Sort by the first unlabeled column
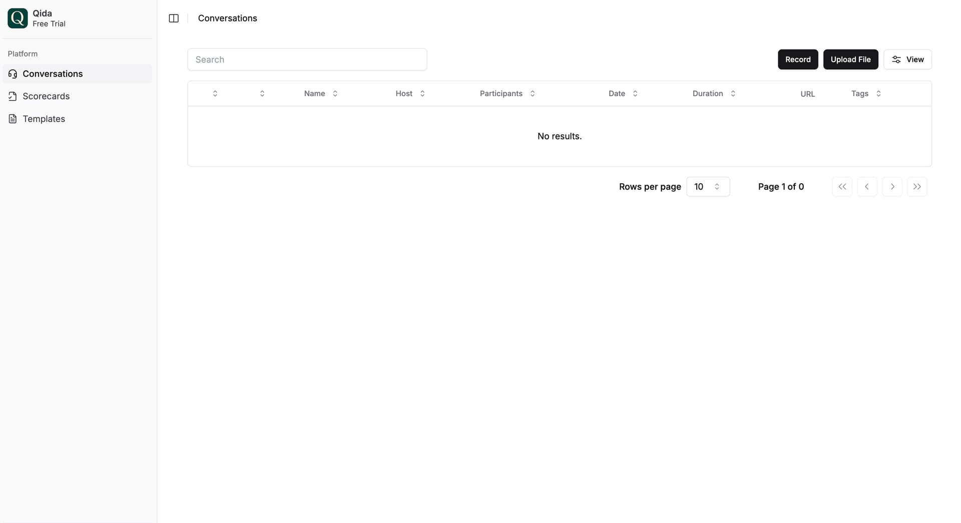This screenshot has width=961, height=523. tap(215, 94)
